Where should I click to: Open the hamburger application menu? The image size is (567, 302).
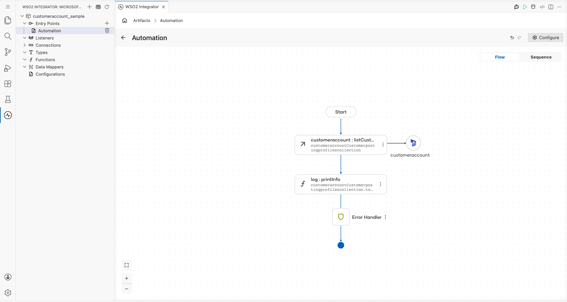(x=8, y=7)
